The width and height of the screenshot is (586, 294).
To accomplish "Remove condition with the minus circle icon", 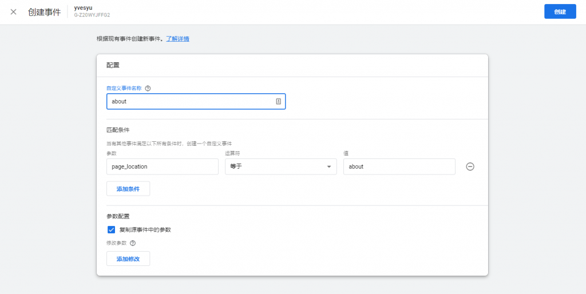I will coord(470,166).
